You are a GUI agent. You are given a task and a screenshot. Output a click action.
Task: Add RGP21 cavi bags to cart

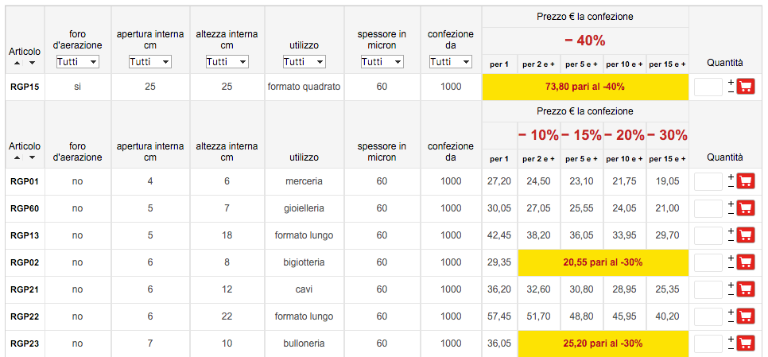pos(746,289)
